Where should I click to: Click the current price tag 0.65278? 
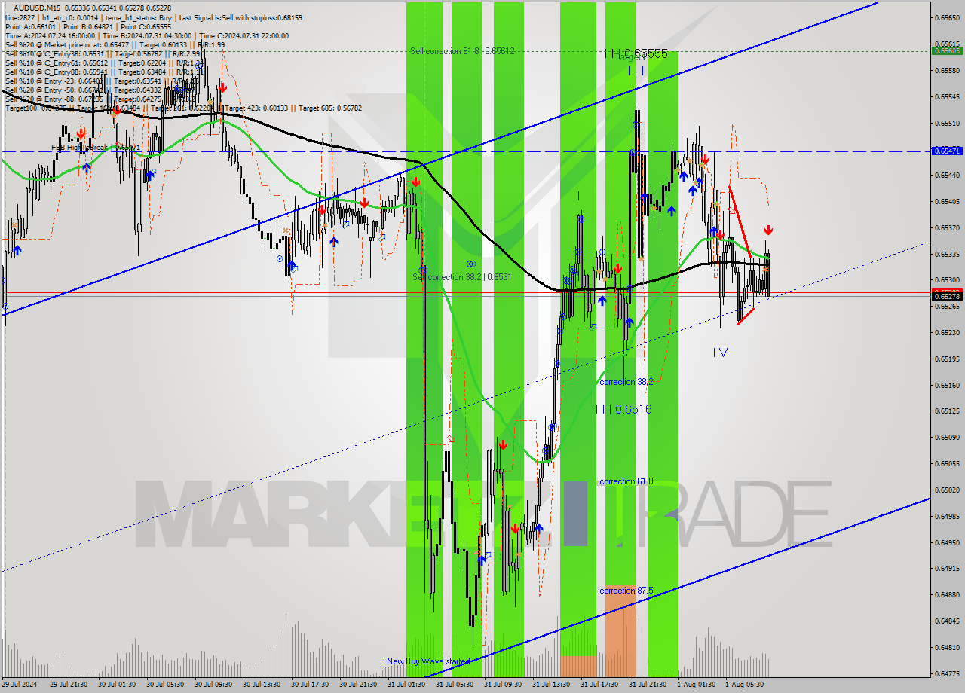point(946,297)
